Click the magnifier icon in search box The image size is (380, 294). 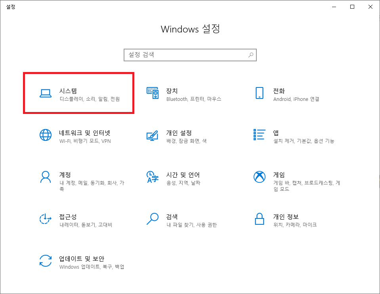(x=251, y=55)
